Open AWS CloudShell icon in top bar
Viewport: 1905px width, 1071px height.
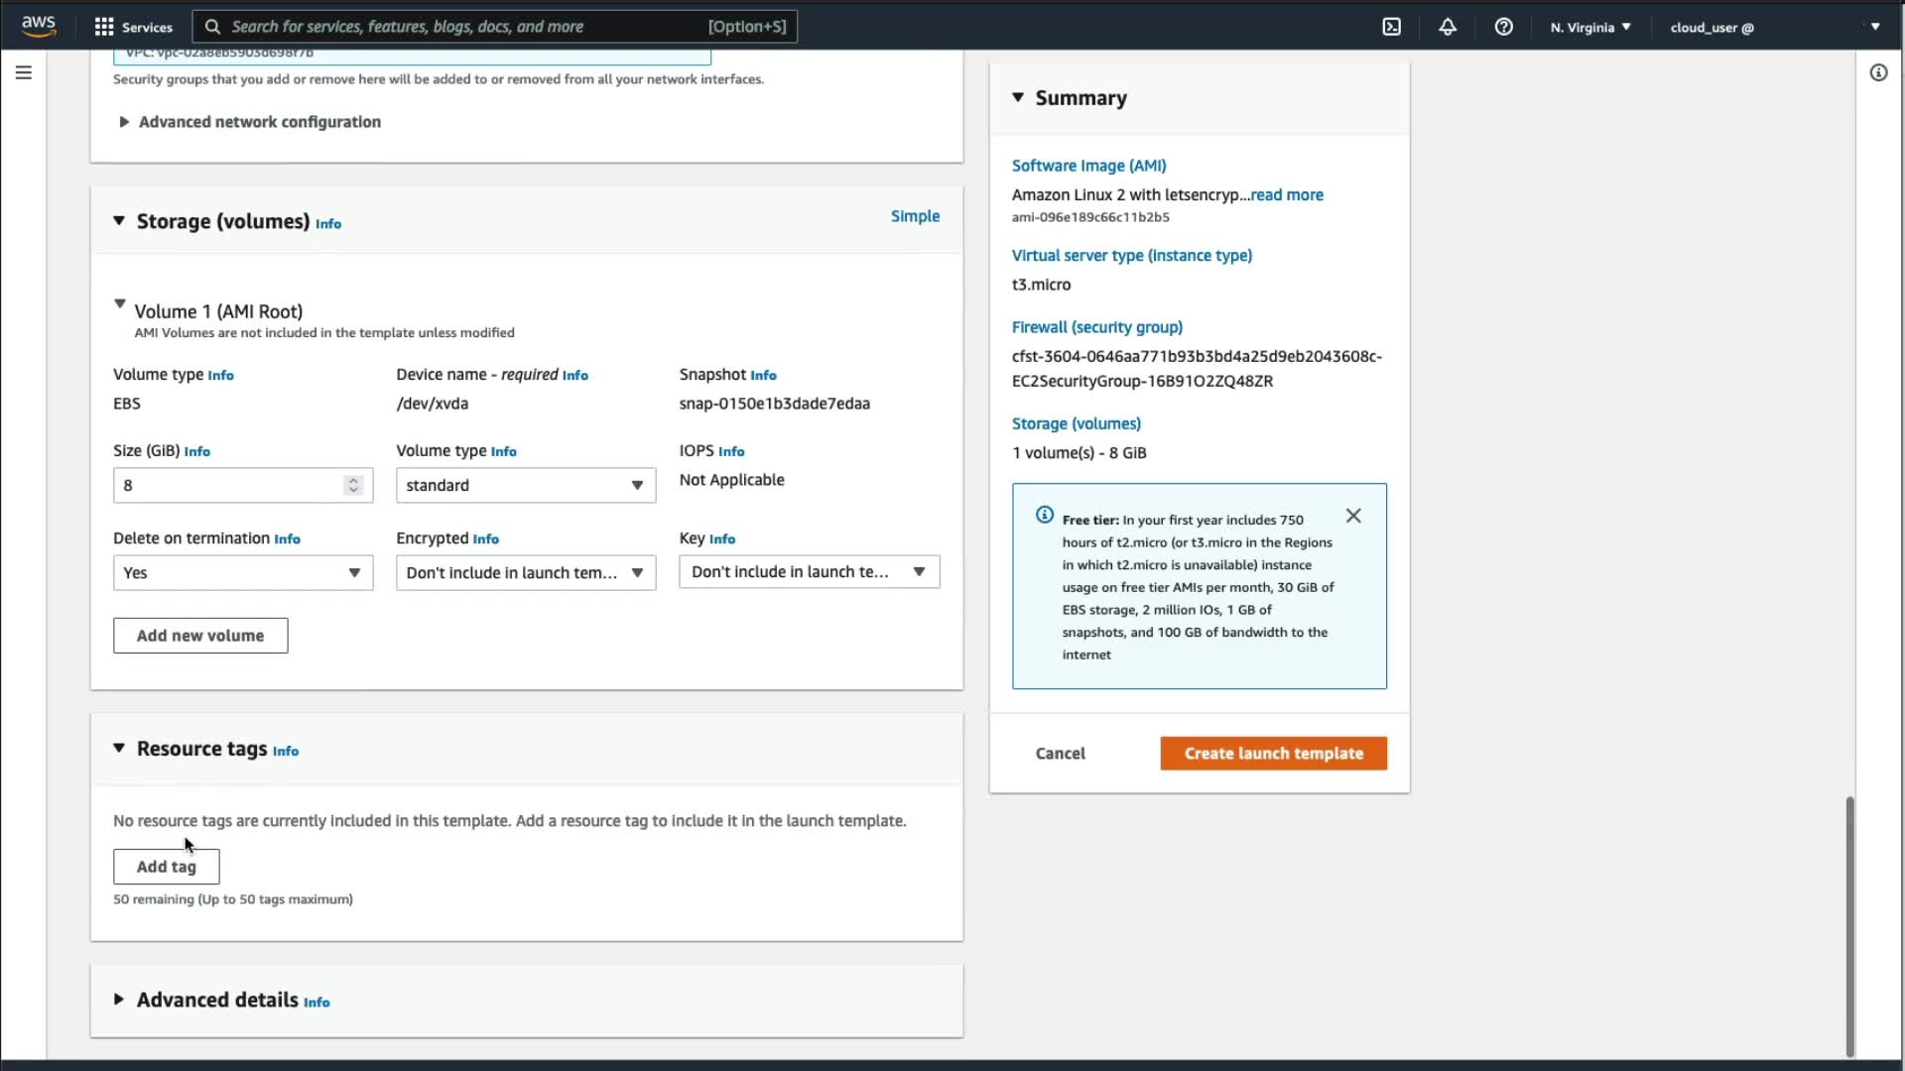coord(1391,27)
